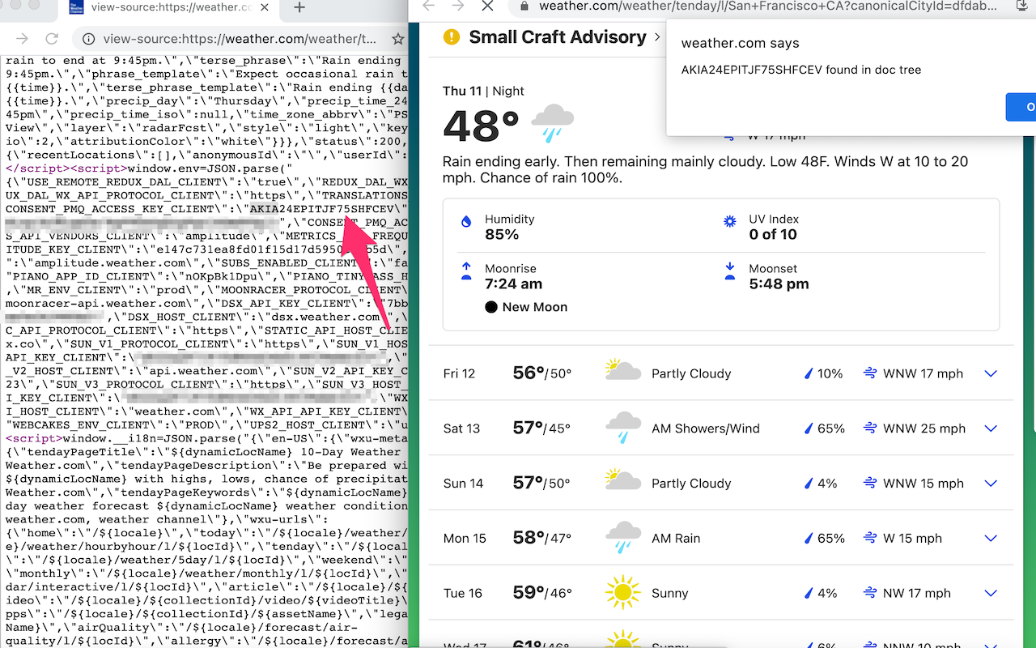Click the sunny icon for Tue 16
Screen dimensions: 1036x648
pyautogui.click(x=622, y=593)
